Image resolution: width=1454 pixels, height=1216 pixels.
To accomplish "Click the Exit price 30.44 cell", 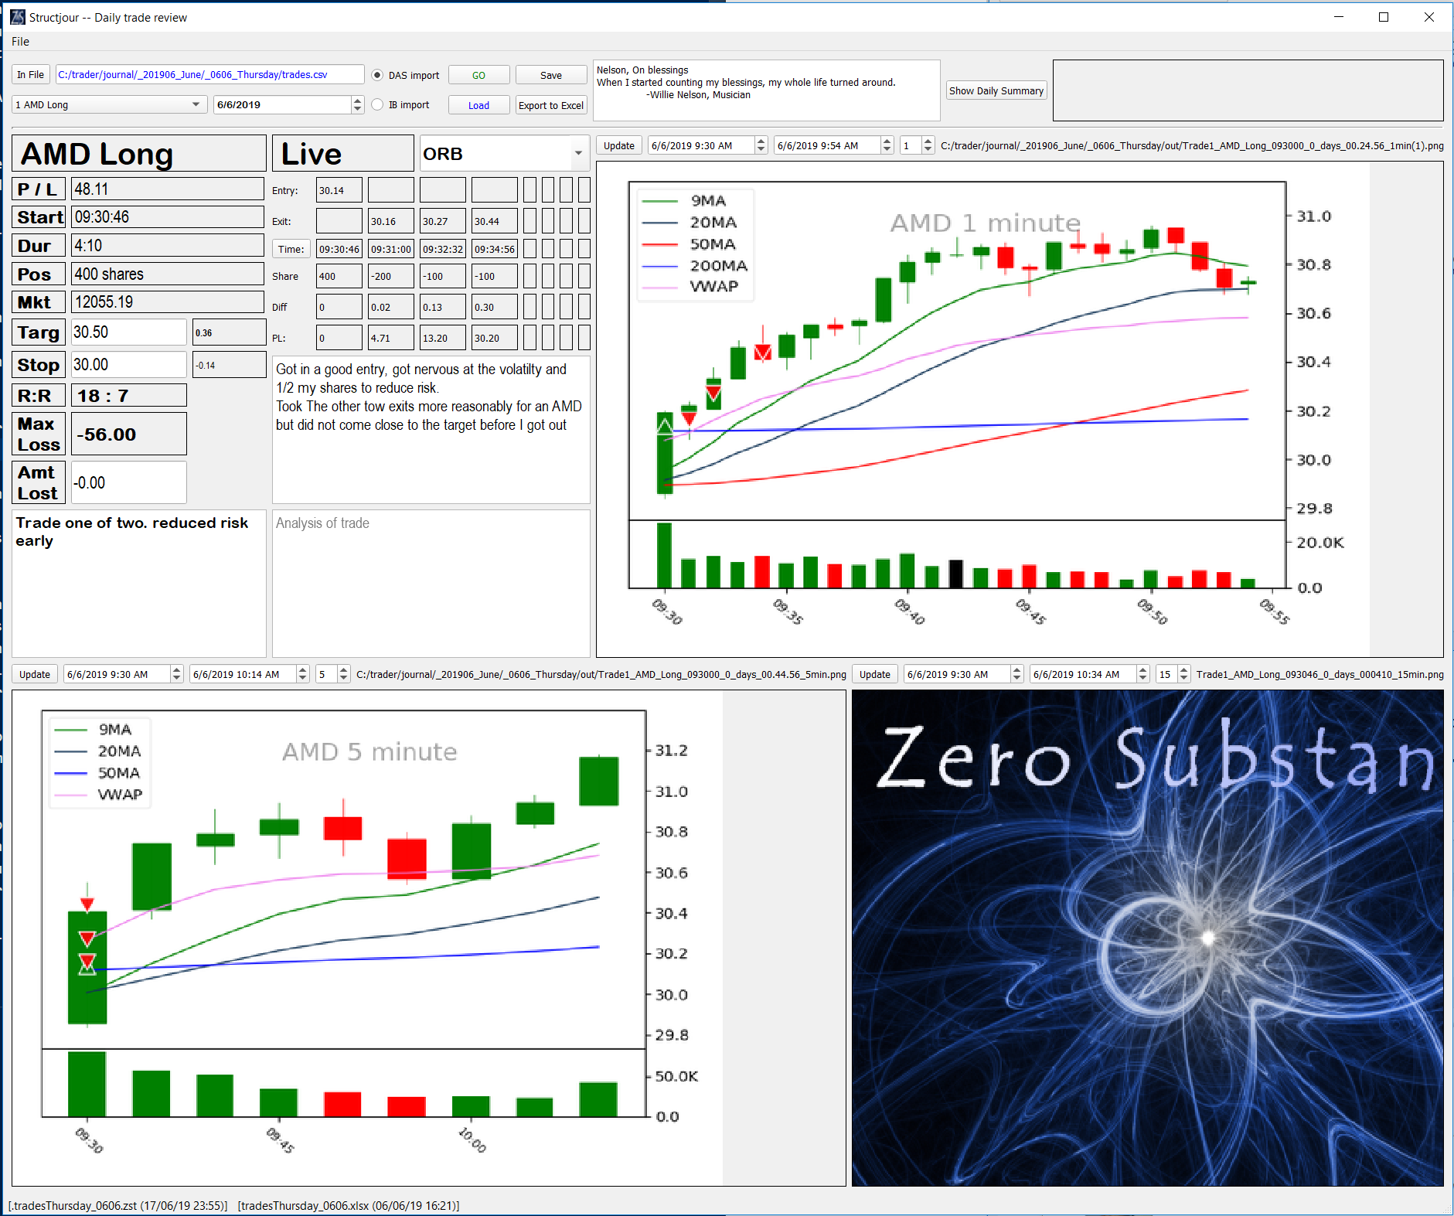I will 494,221.
